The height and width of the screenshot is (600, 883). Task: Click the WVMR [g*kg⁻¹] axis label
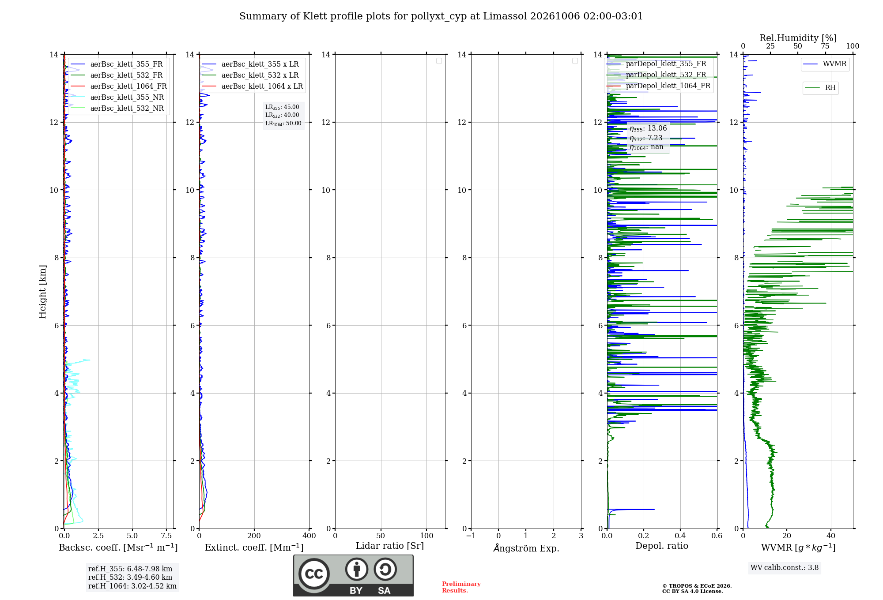[798, 547]
